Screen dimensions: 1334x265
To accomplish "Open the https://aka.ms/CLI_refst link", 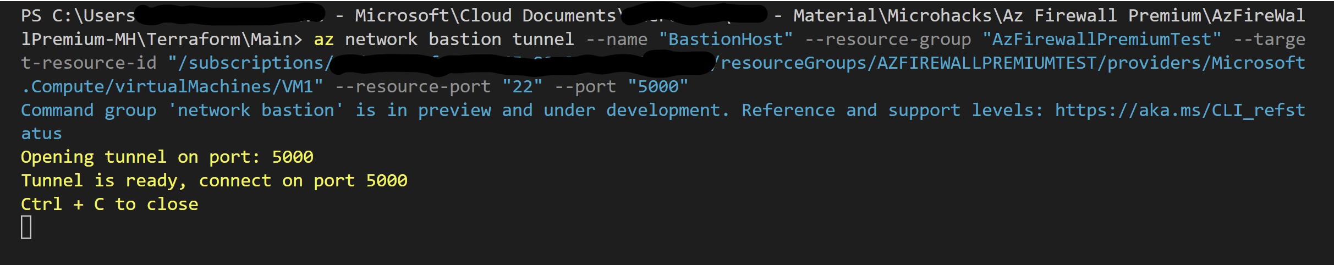I will coord(1180,111).
